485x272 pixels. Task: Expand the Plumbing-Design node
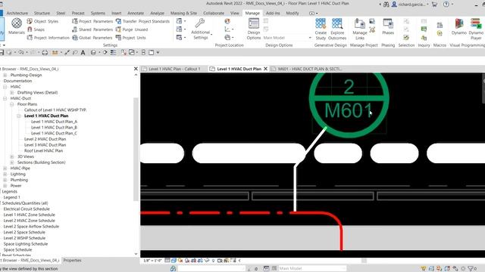coord(5,75)
